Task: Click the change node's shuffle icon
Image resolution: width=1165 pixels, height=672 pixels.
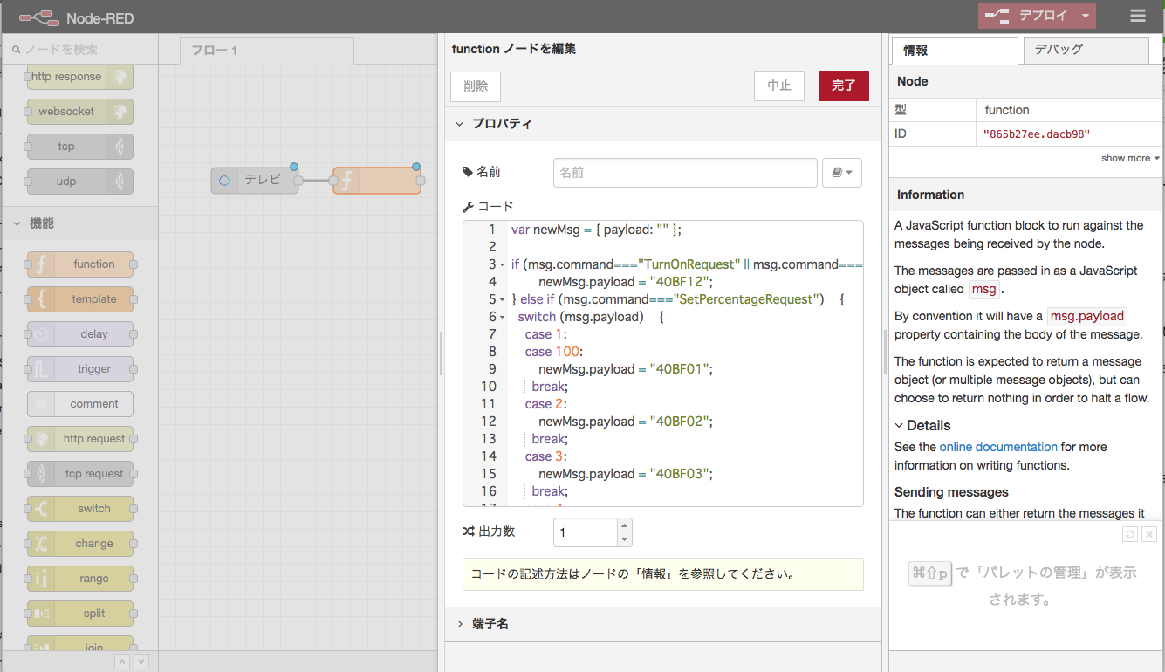Action: coord(41,544)
